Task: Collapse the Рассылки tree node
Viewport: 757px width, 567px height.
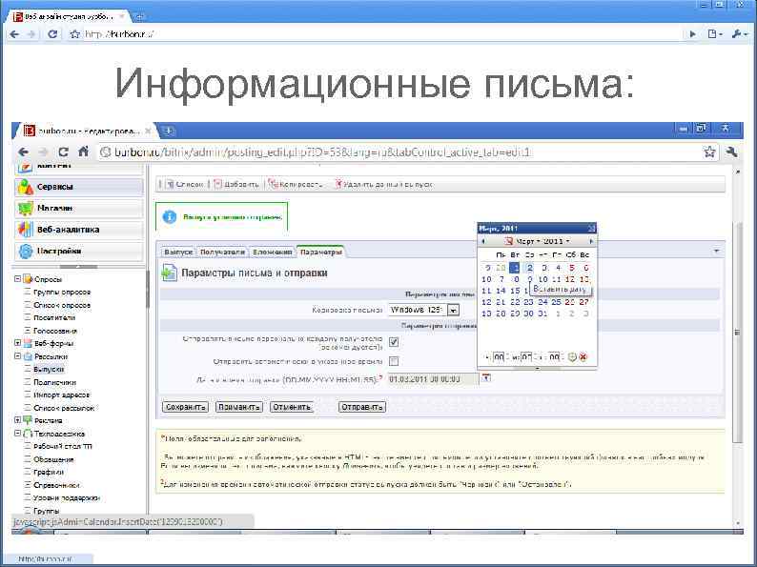Action: coord(17,356)
